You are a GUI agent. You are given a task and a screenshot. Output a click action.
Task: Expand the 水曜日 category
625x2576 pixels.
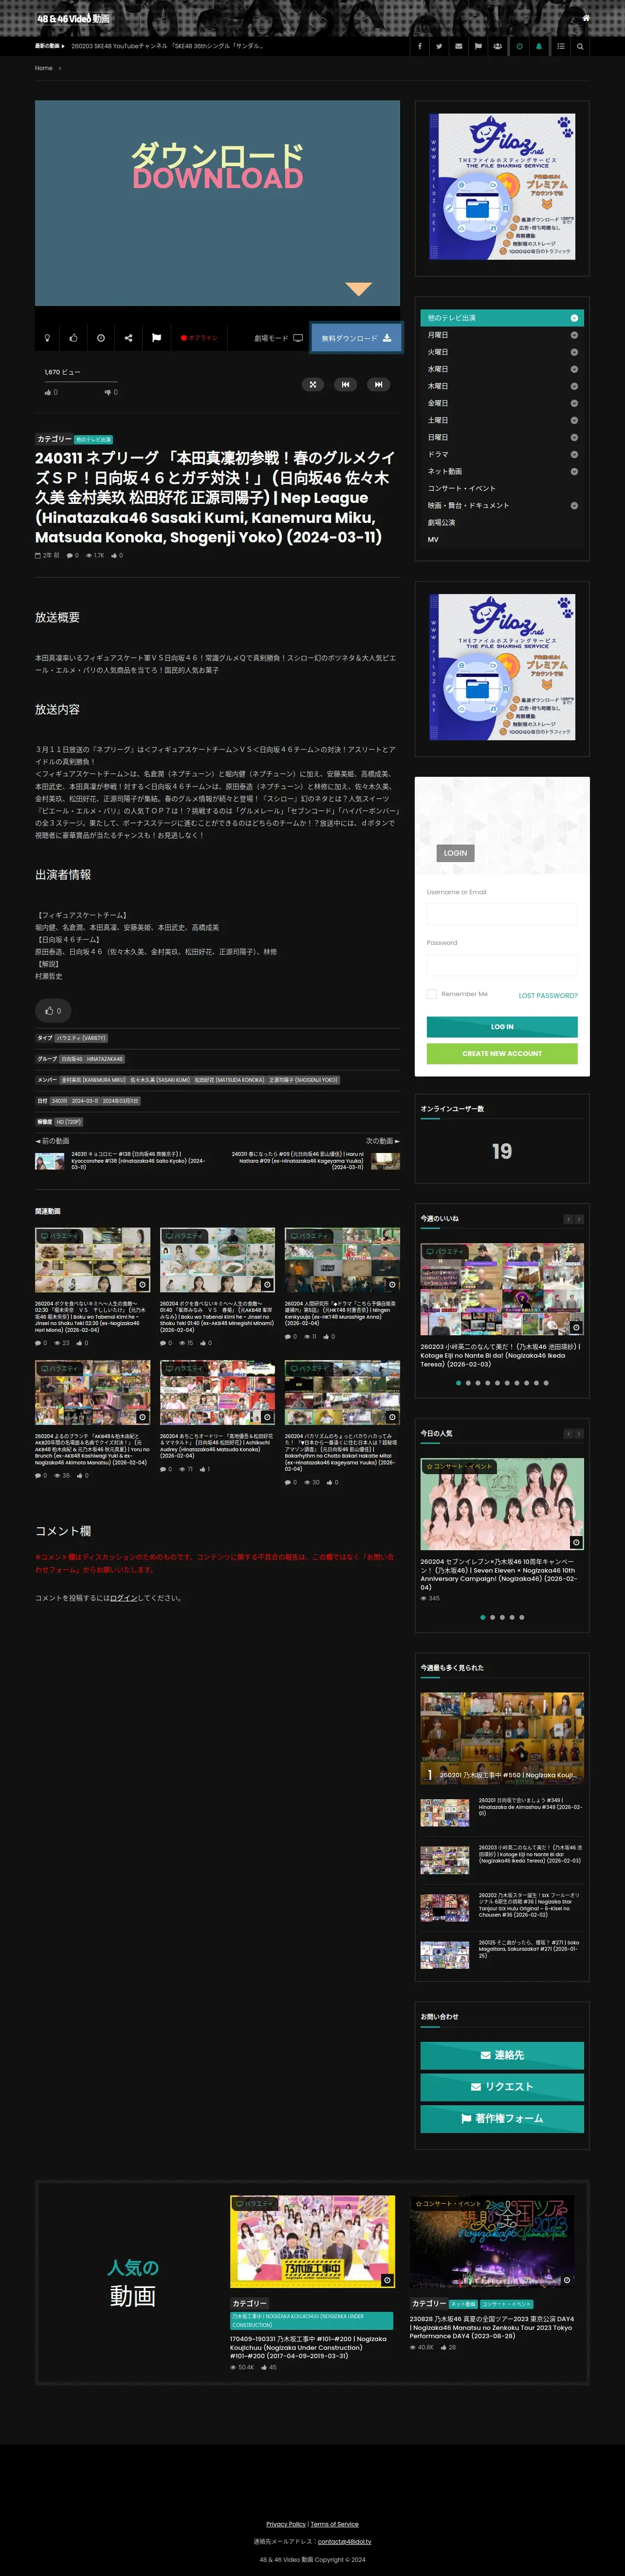pos(574,369)
